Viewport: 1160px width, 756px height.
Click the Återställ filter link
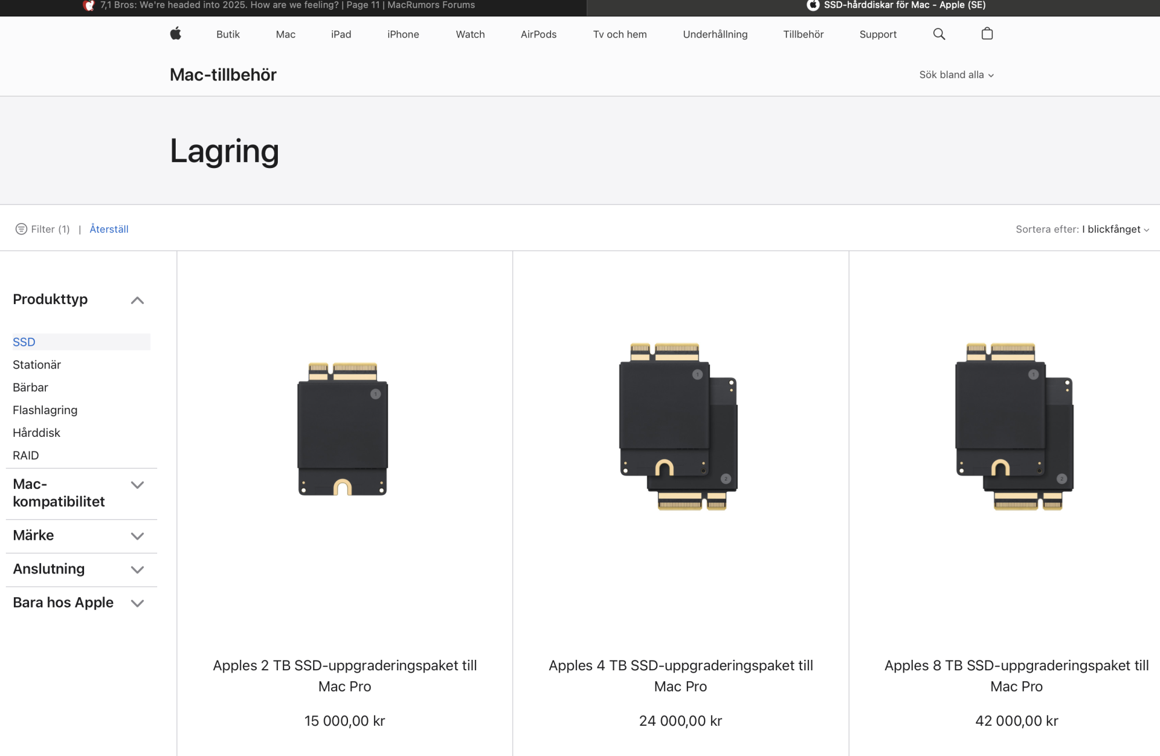point(109,229)
